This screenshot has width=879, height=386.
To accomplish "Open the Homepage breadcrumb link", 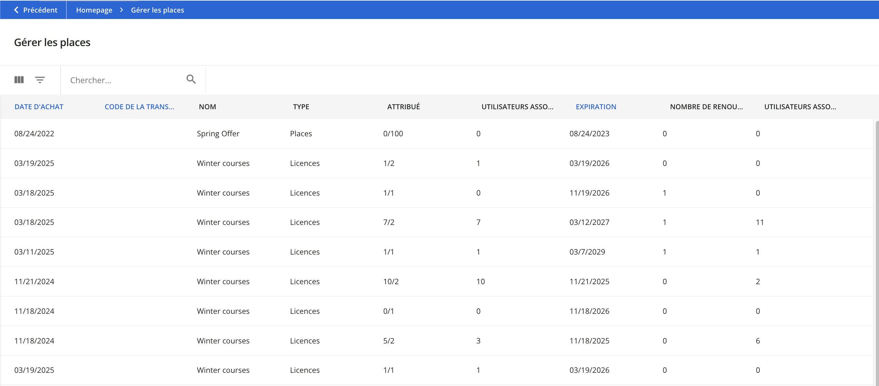I will tap(94, 10).
